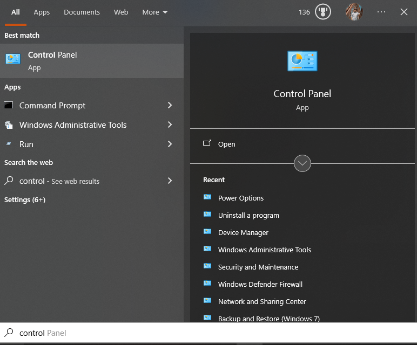The width and height of the screenshot is (417, 345).
Task: Click the icon beside Backup and Restore
Action: pyautogui.click(x=207, y=318)
